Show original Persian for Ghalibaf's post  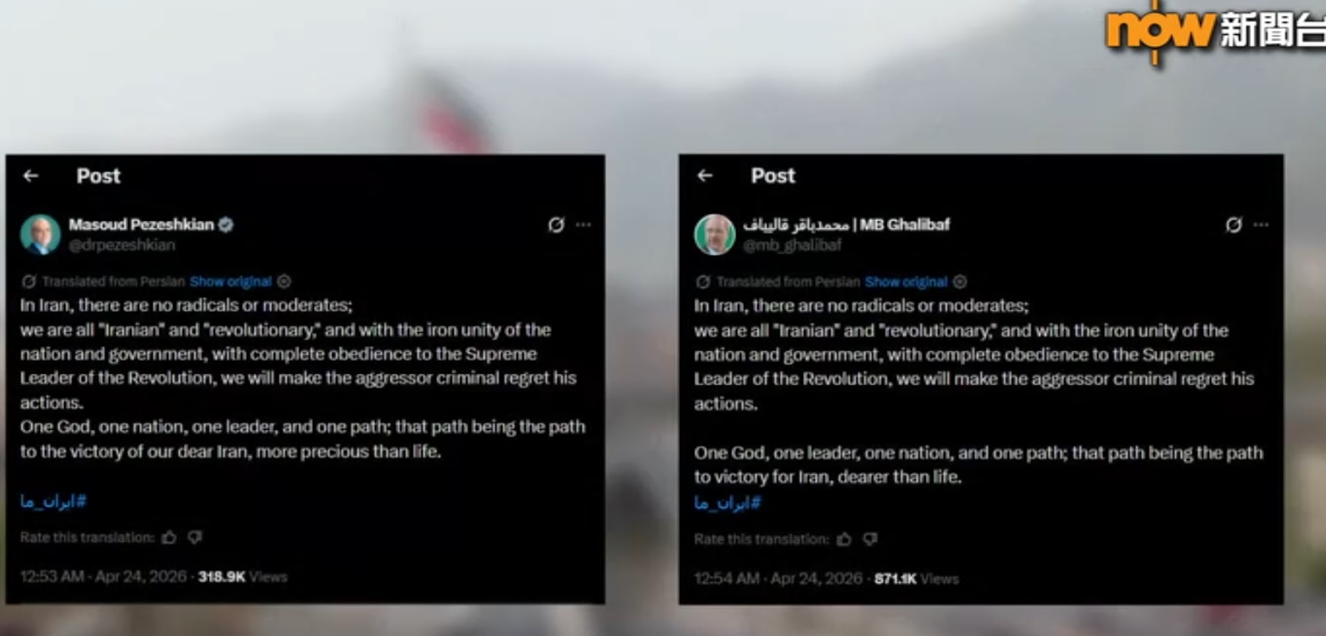coord(907,282)
